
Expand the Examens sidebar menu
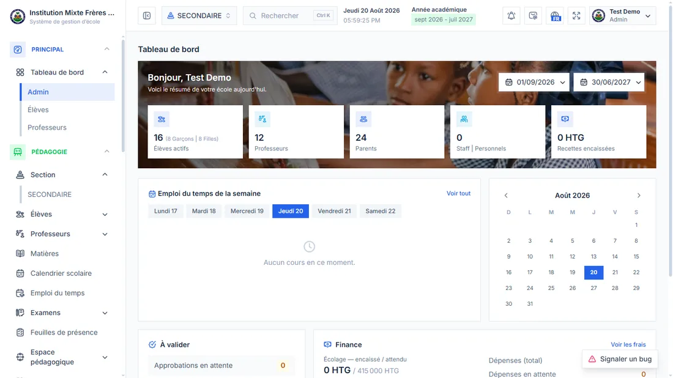105,313
